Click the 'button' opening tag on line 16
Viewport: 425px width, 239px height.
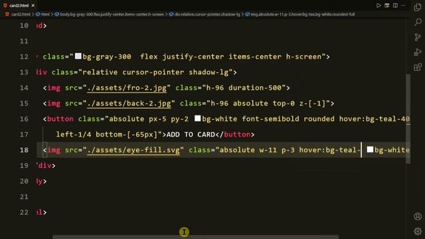(60, 119)
